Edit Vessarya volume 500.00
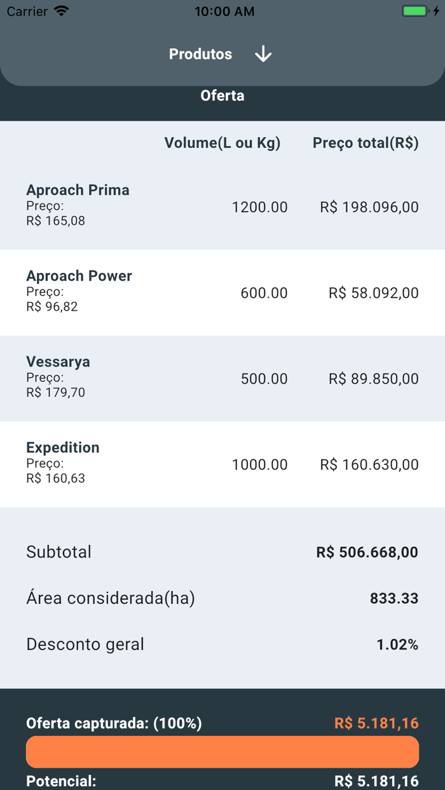 (x=264, y=378)
